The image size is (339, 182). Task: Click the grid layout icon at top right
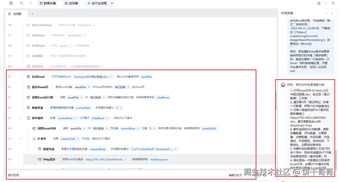(319, 3)
